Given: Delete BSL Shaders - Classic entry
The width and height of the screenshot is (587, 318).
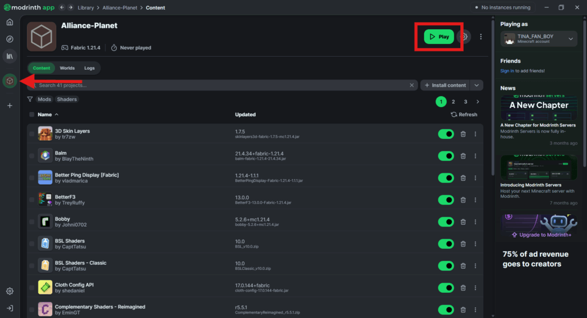Looking at the screenshot, I should point(463,266).
